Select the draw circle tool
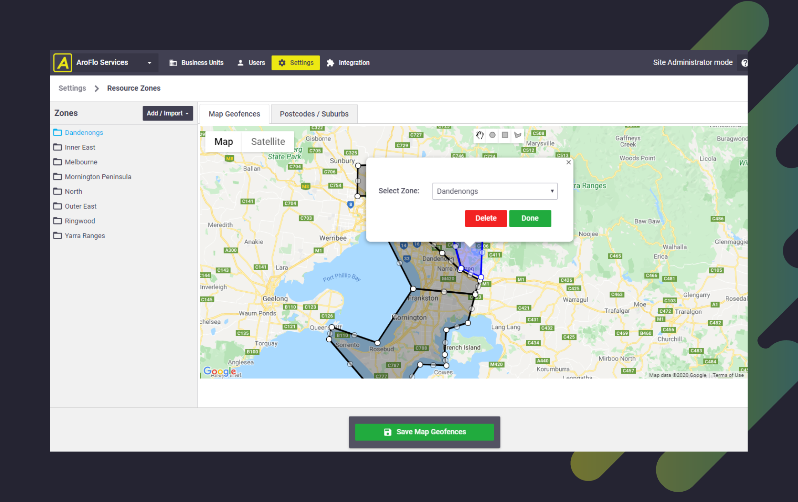This screenshot has height=502, width=798. [x=492, y=135]
